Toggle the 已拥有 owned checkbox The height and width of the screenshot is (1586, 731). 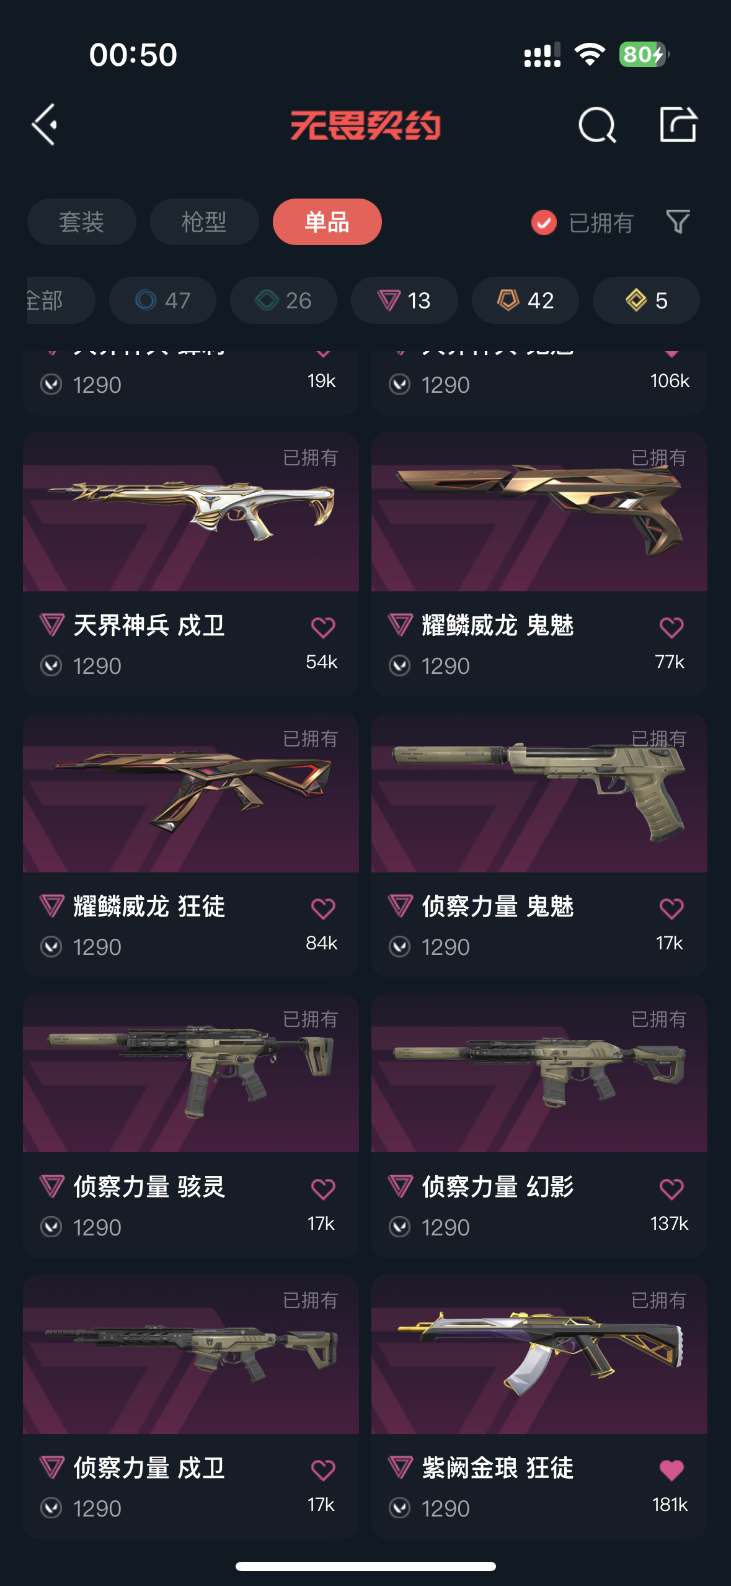(x=544, y=222)
